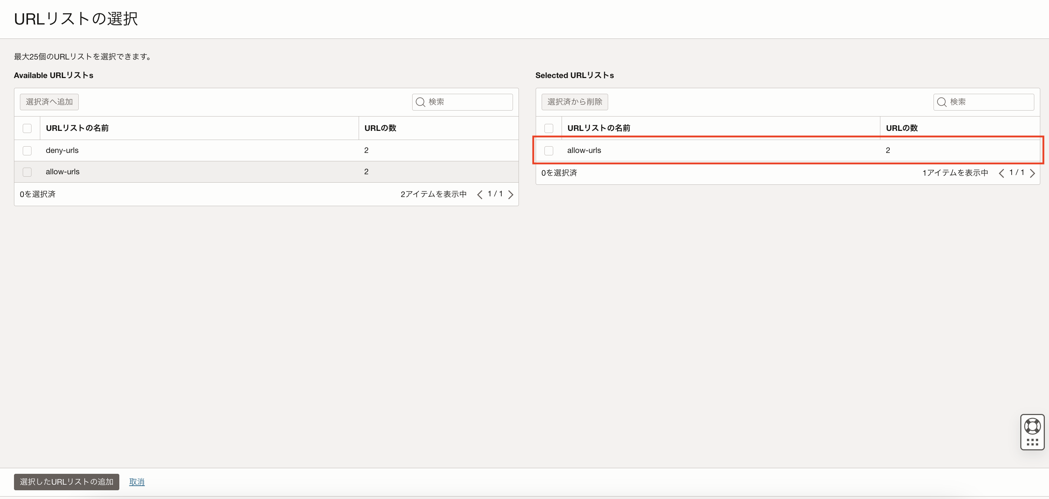Image resolution: width=1049 pixels, height=499 pixels.
Task: Toggle select-all checkbox in Available lists header
Action: [27, 128]
